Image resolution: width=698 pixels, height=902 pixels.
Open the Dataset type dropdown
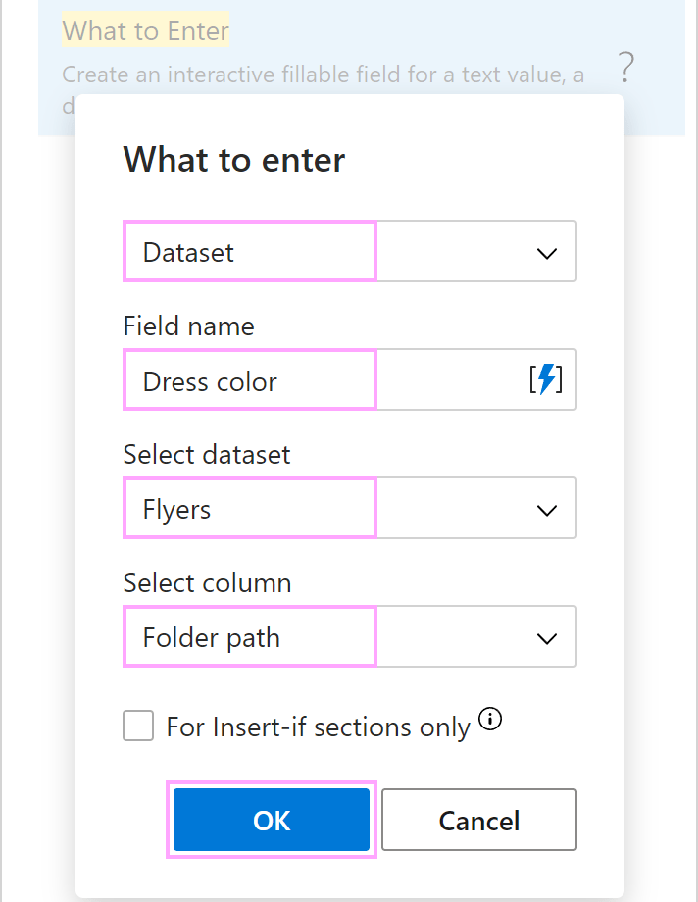[x=350, y=251]
